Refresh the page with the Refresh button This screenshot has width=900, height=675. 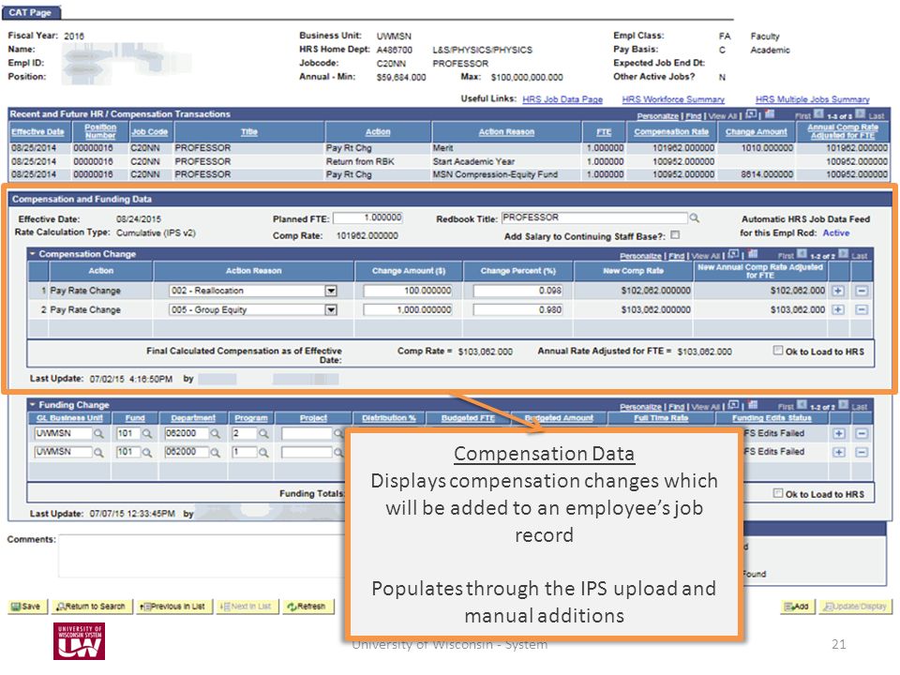[307, 607]
